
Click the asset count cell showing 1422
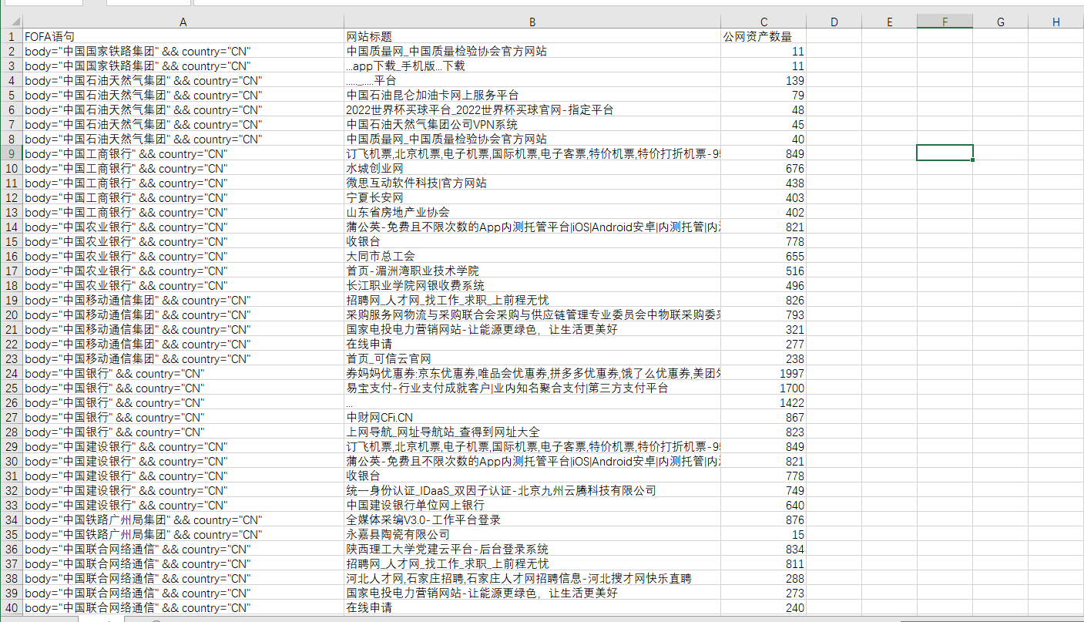pos(763,402)
